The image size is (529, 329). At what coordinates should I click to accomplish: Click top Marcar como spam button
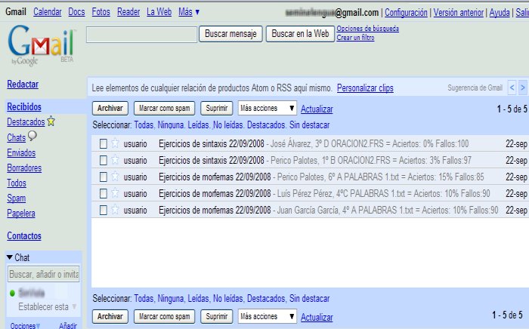click(x=165, y=109)
